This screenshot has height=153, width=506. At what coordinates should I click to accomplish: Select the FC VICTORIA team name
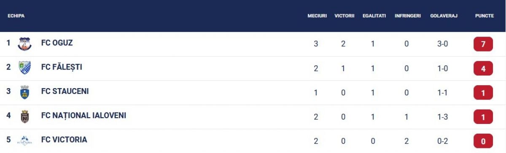click(x=64, y=140)
